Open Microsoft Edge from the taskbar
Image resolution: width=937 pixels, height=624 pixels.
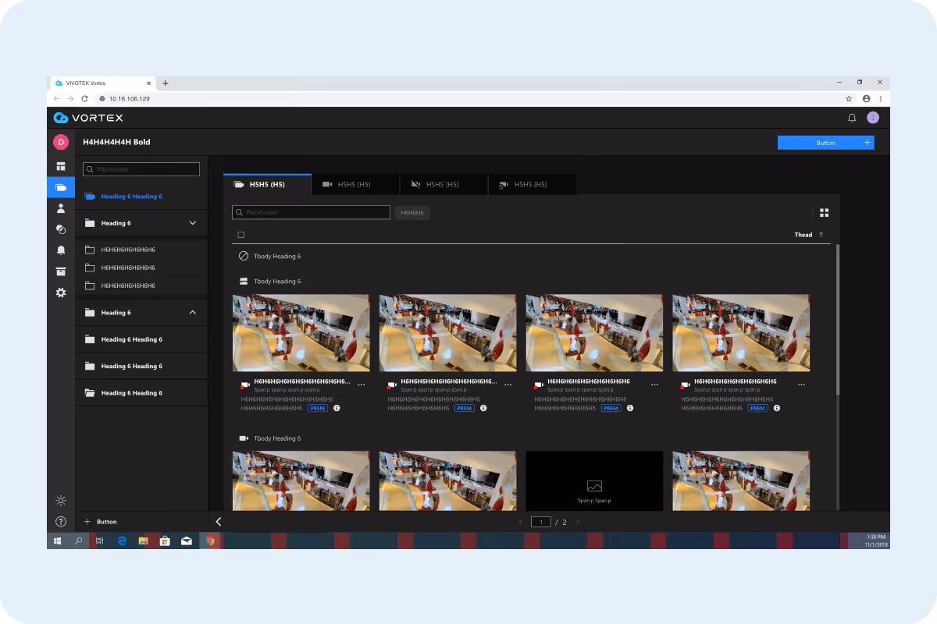point(122,541)
